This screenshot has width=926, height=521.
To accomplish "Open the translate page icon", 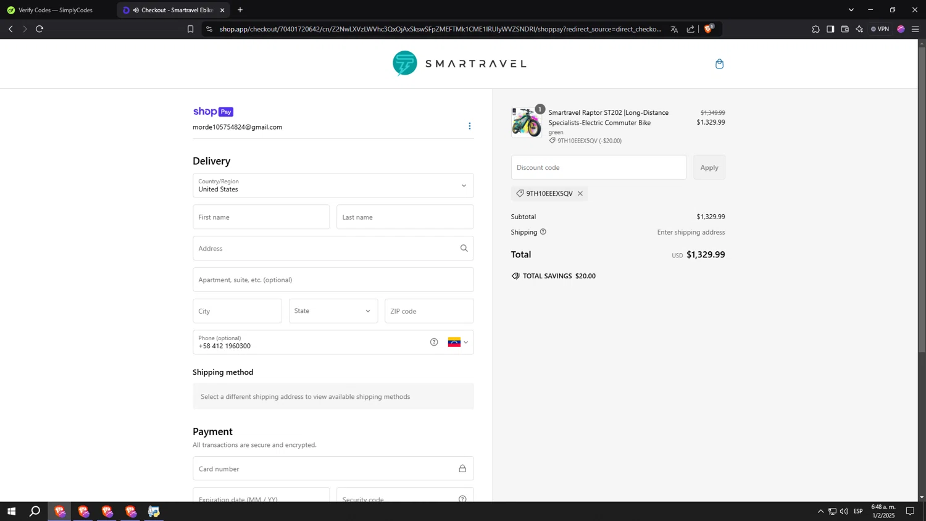I will pyautogui.click(x=674, y=29).
